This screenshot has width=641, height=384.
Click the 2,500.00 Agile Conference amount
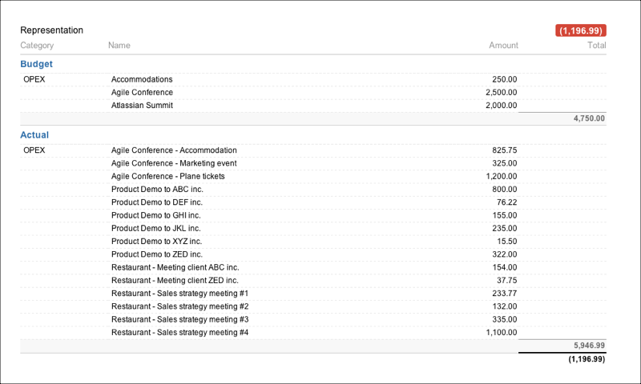[501, 93]
